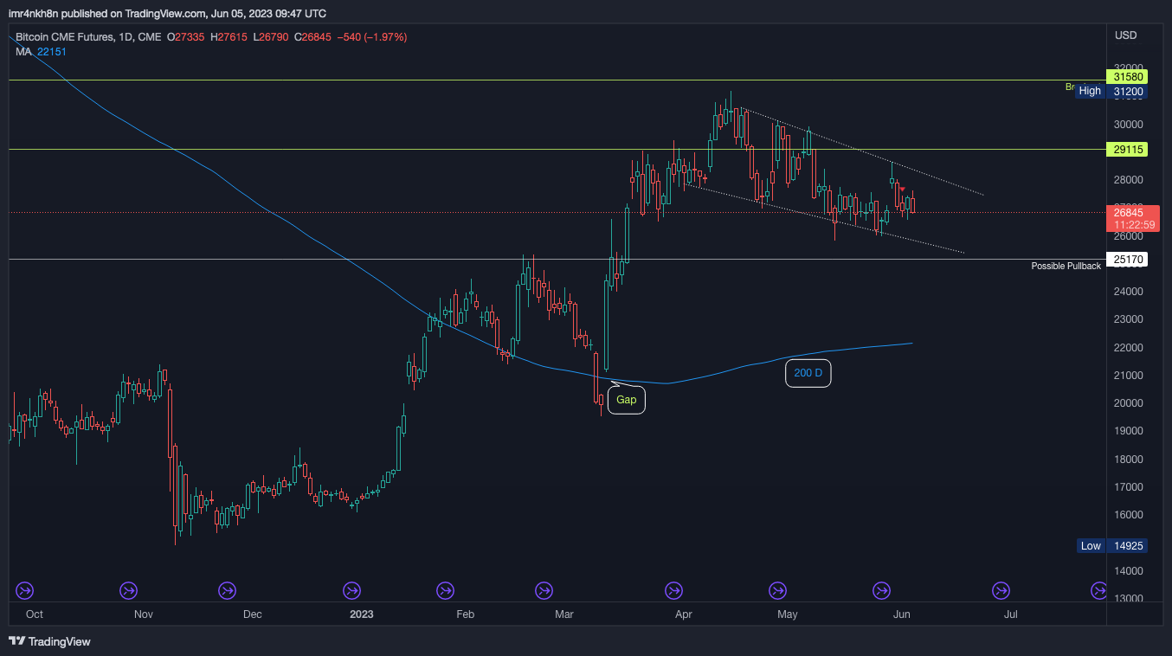Click the Apr label on time axis
The height and width of the screenshot is (656, 1172).
(684, 614)
